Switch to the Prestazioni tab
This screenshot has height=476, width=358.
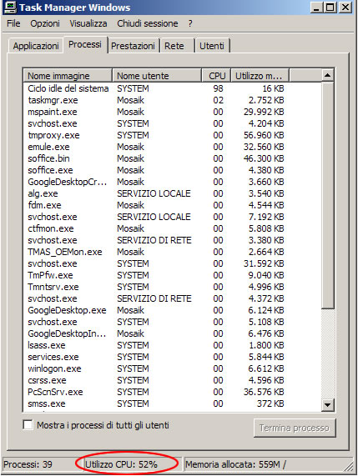pos(134,46)
